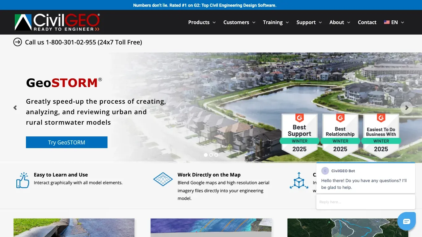Viewport: 422px width, 237px height.
Task: Open the Customers menu
Action: (236, 22)
